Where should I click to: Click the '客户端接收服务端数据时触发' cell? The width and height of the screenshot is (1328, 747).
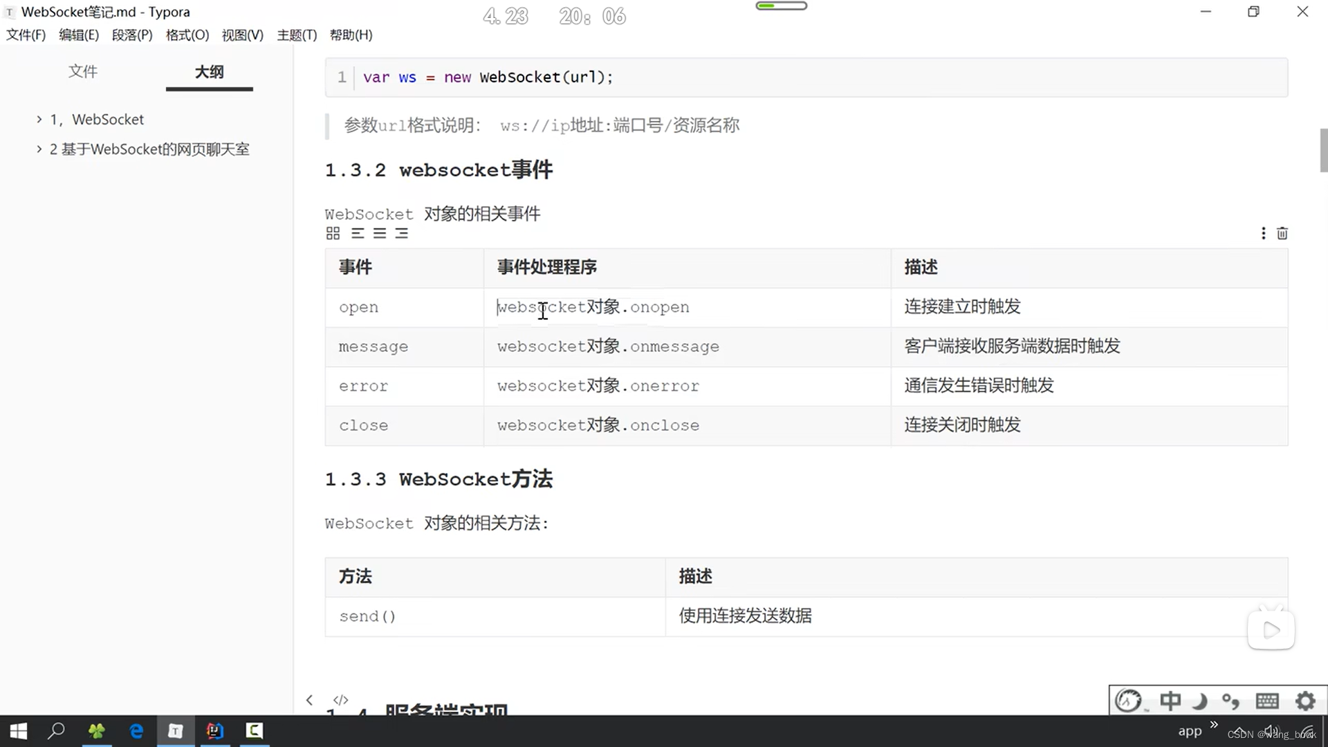point(1089,347)
